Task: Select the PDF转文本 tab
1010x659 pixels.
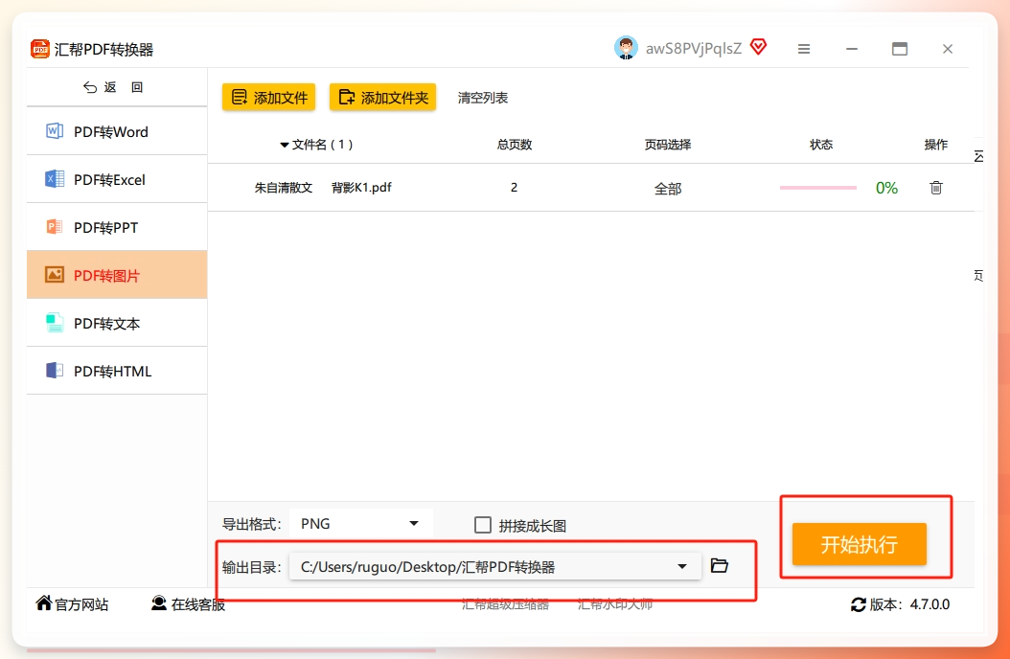Action: click(x=117, y=323)
